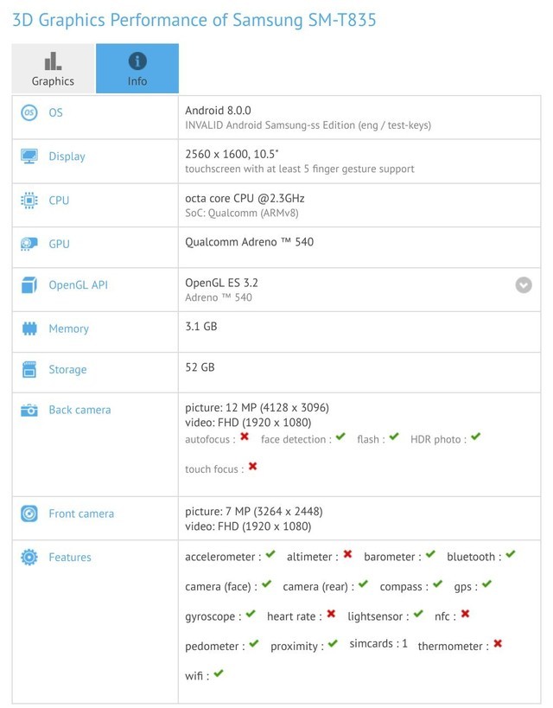Image resolution: width=553 pixels, height=708 pixels.
Task: Click the Graphics bar-chart icon
Action: [51, 62]
